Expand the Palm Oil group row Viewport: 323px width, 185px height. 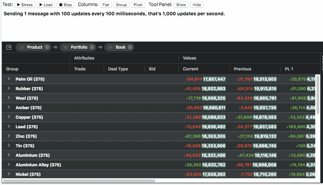9,79
